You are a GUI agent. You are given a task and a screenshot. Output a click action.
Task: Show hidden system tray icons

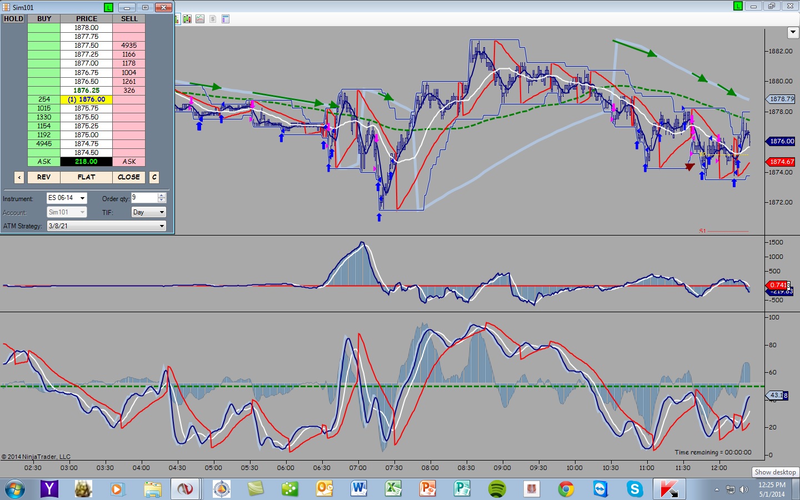point(717,489)
